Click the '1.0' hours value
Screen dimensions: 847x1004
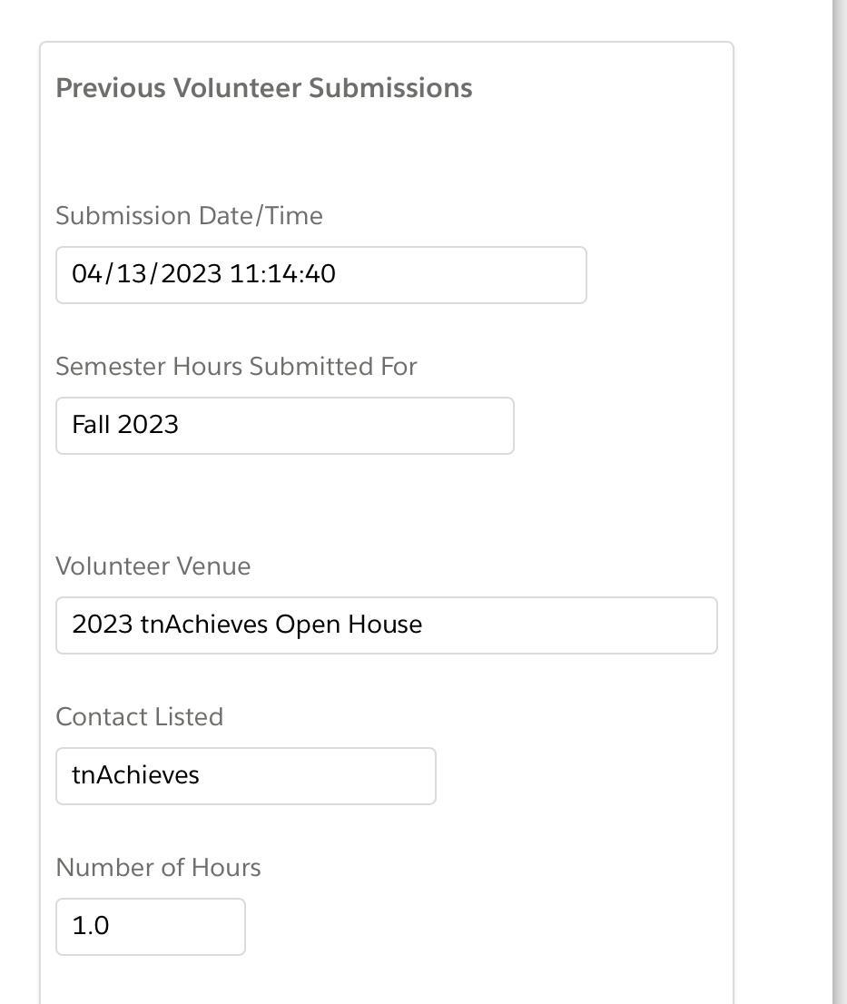point(91,926)
